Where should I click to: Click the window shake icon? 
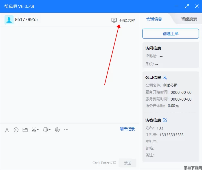(45, 130)
